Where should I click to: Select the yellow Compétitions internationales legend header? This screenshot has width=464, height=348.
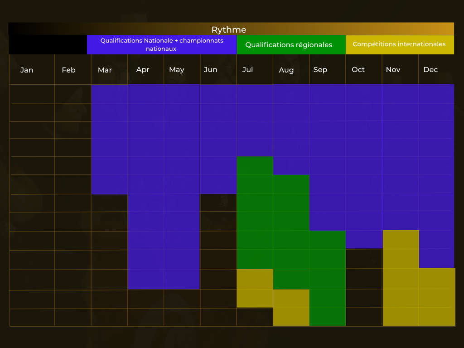(x=400, y=44)
